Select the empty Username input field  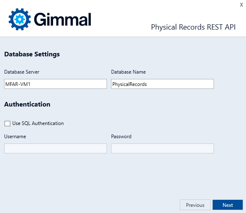(x=56, y=148)
